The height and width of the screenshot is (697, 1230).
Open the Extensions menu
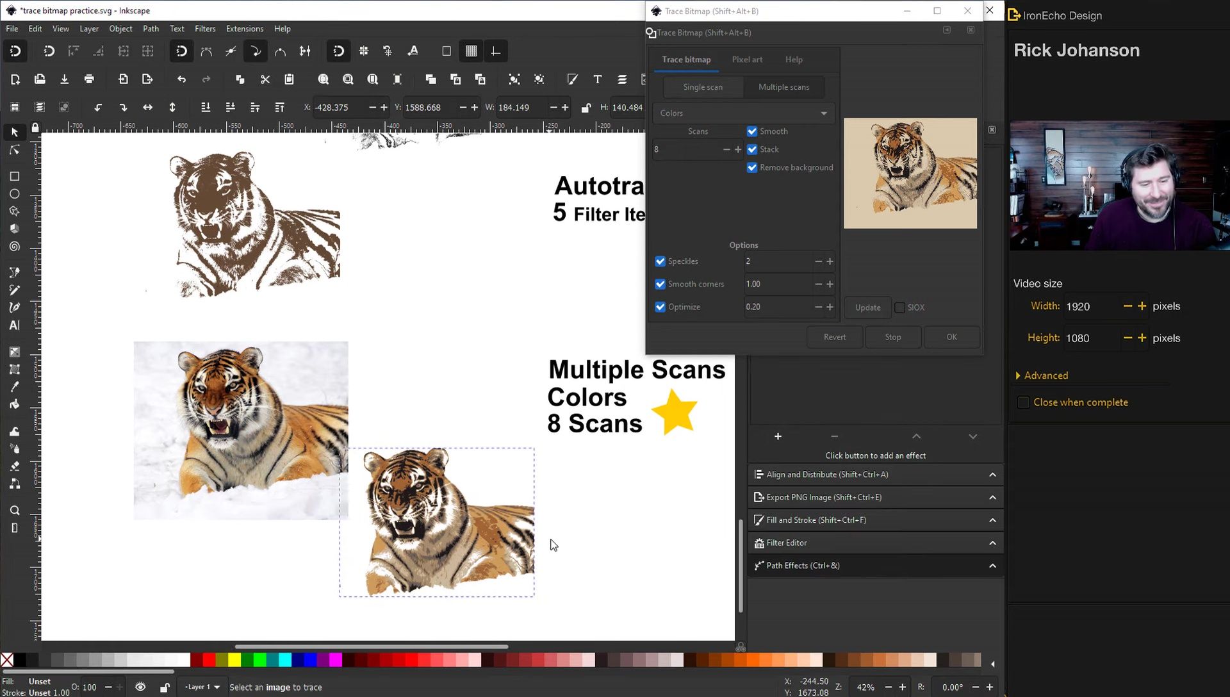(x=245, y=29)
